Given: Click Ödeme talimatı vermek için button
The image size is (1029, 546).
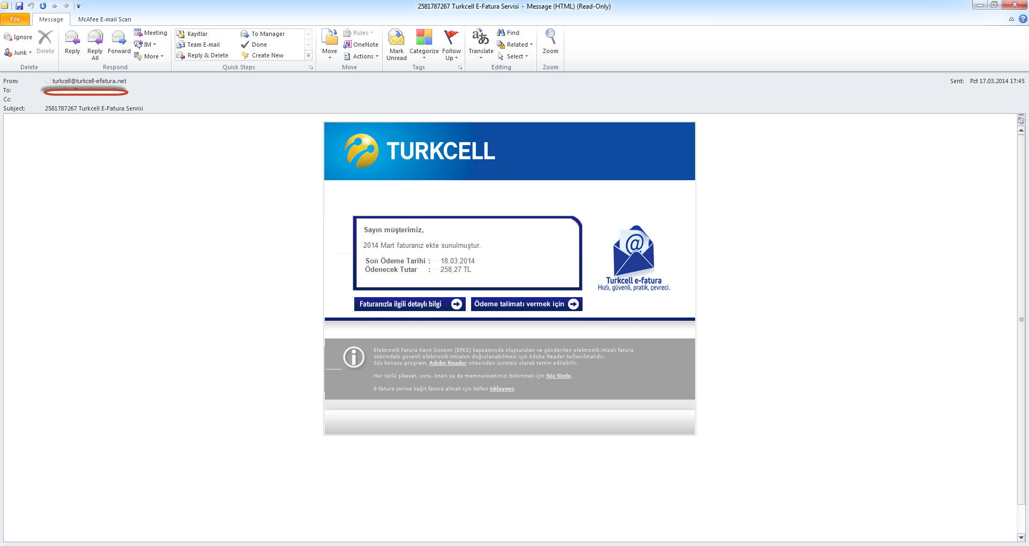Looking at the screenshot, I should click(x=527, y=304).
